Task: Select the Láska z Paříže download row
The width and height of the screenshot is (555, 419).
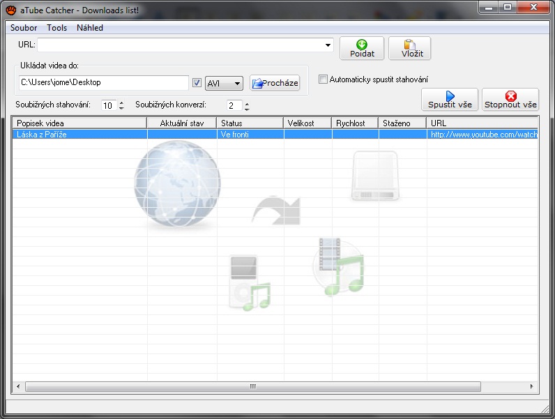Action: point(275,134)
